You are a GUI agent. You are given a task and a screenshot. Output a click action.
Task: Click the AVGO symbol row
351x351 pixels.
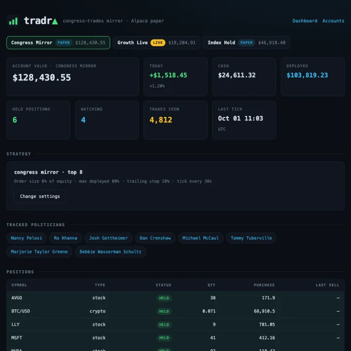point(175,298)
